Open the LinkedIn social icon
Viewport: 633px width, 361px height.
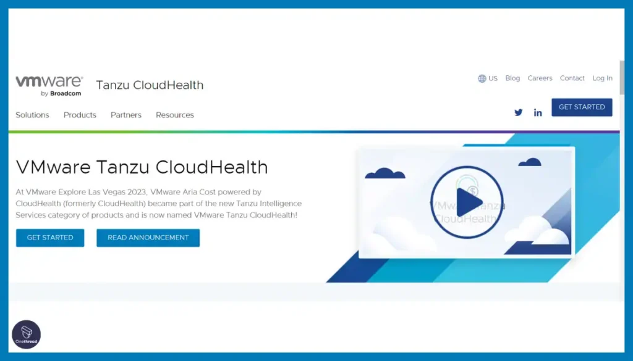tap(538, 113)
